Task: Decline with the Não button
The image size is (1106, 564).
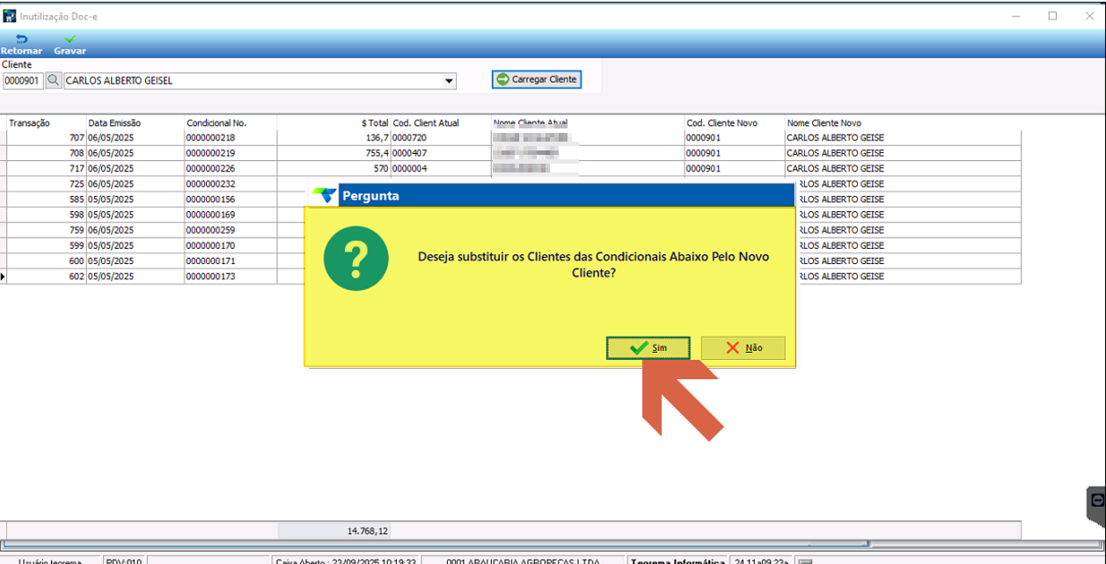Action: [x=743, y=348]
